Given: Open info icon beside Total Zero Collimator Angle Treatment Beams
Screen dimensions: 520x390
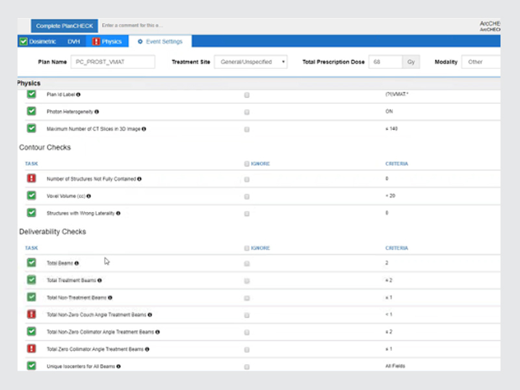Looking at the screenshot, I should (x=148, y=349).
